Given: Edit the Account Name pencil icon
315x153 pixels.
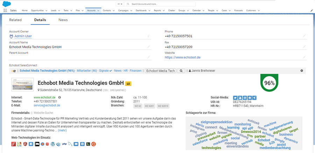Looking at the screenshot, I should pos(148,46).
